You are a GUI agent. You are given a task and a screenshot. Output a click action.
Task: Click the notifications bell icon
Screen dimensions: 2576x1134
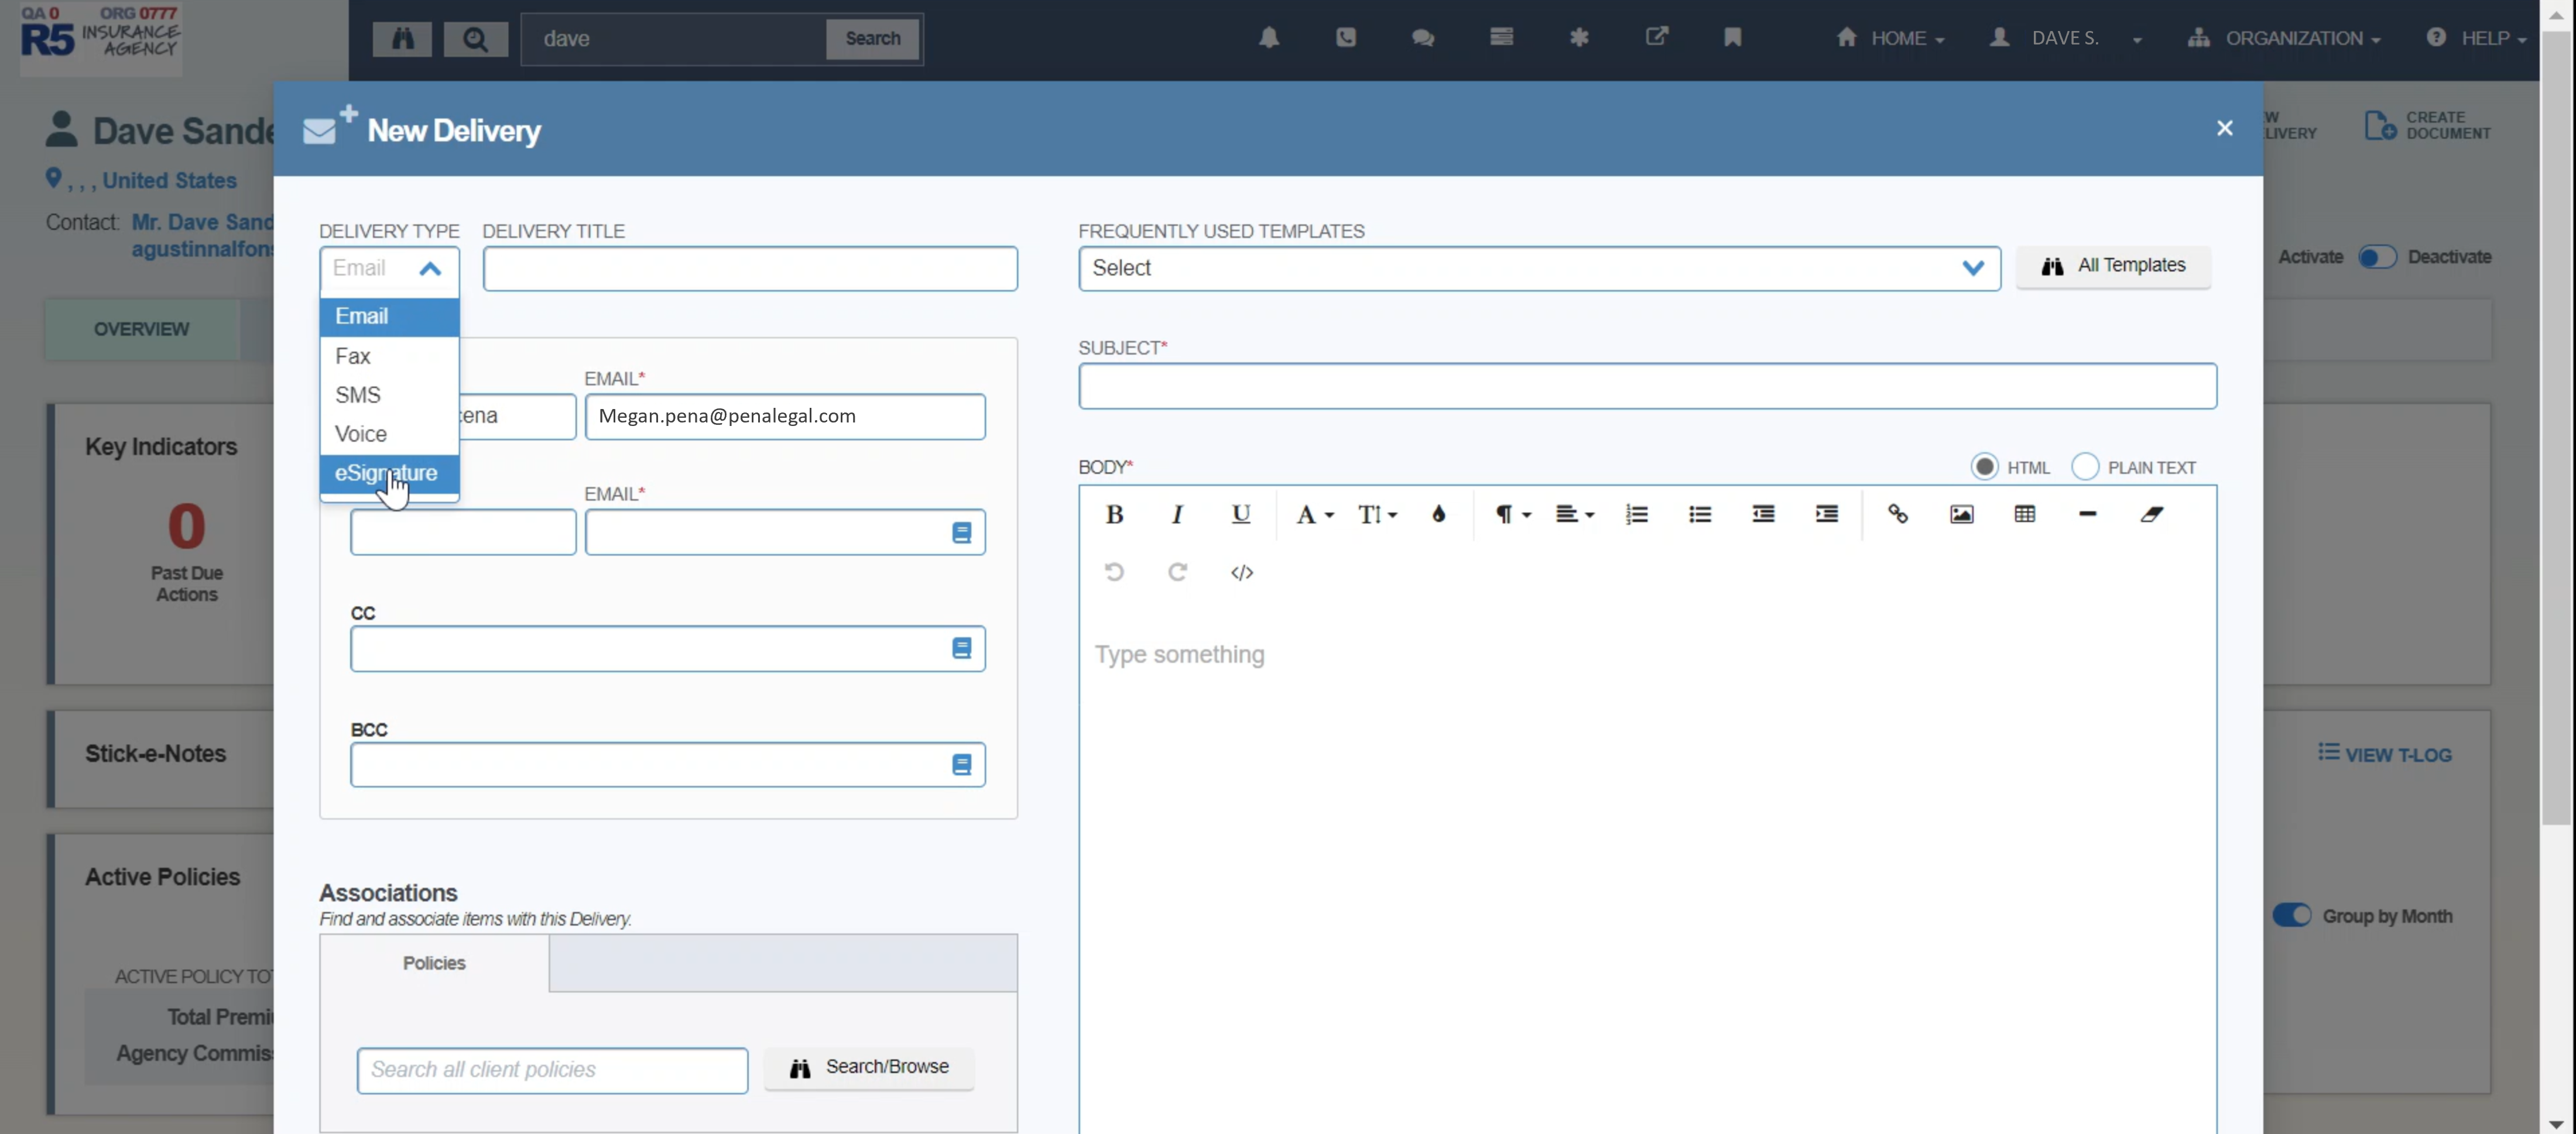[1268, 38]
